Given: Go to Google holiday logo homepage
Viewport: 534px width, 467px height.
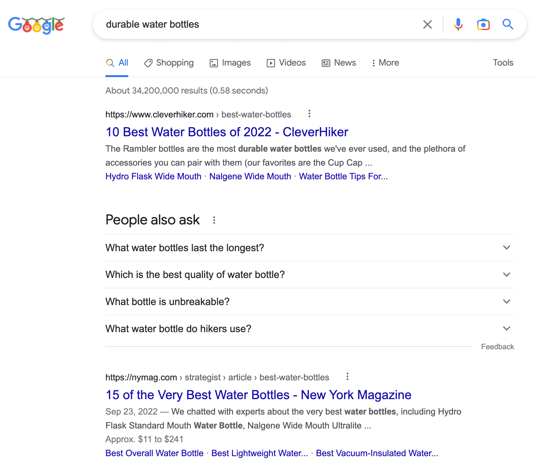Looking at the screenshot, I should click(x=36, y=25).
